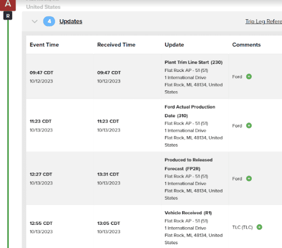This screenshot has height=248, width=282.
Task: Open the Trip Leg Reference link
Action: (264, 21)
